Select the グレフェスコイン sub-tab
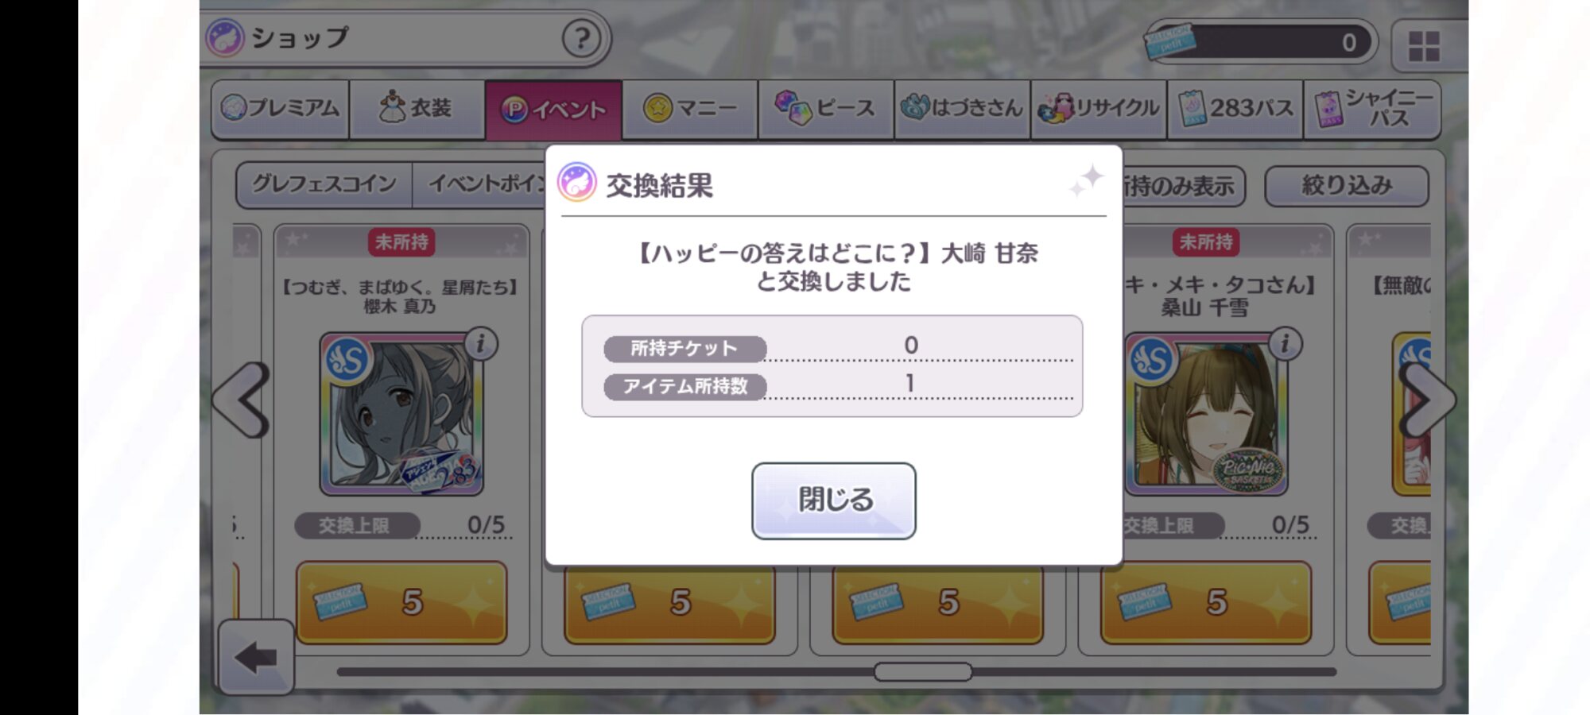 click(x=324, y=185)
